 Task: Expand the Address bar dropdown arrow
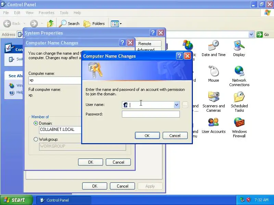coord(251,35)
